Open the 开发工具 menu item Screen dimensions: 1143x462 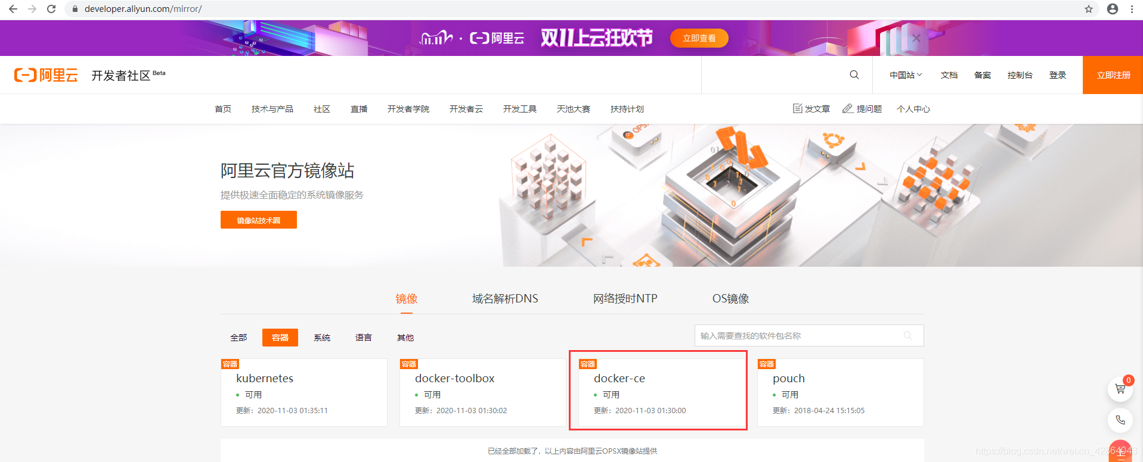click(x=520, y=109)
